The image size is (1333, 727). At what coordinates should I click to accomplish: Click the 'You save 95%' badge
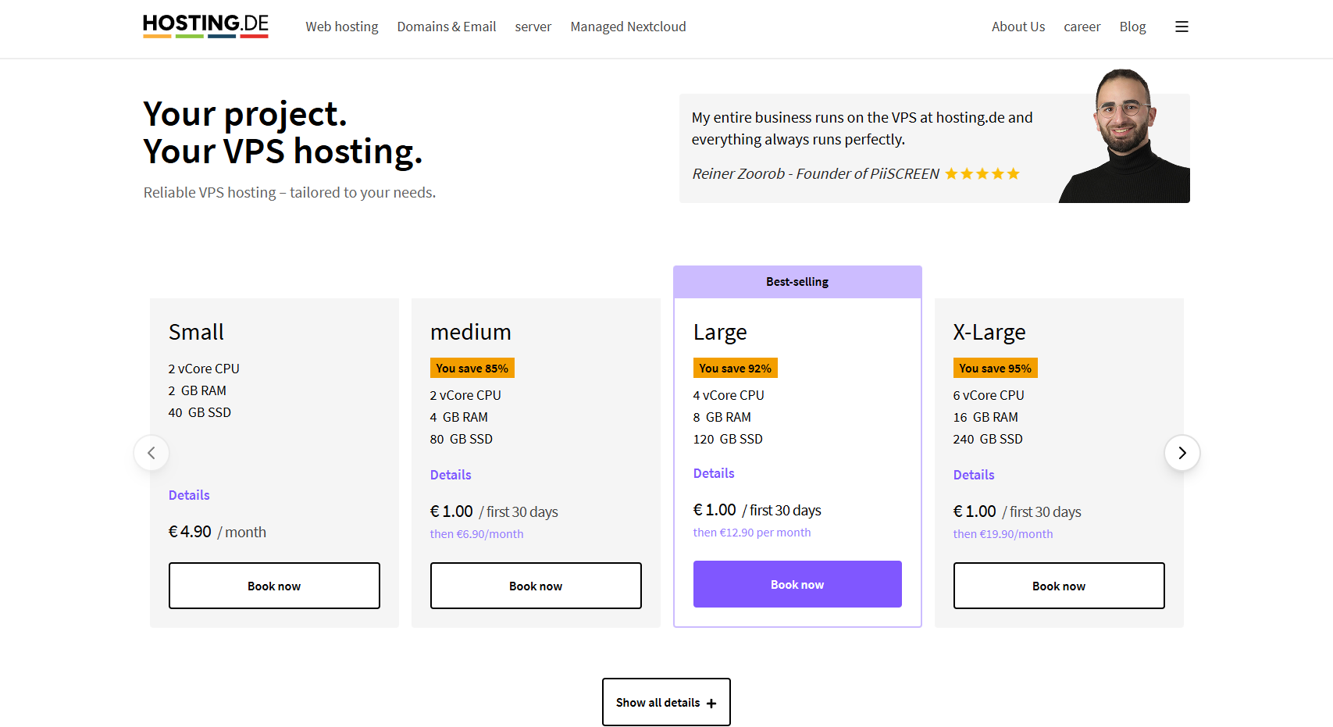(996, 368)
